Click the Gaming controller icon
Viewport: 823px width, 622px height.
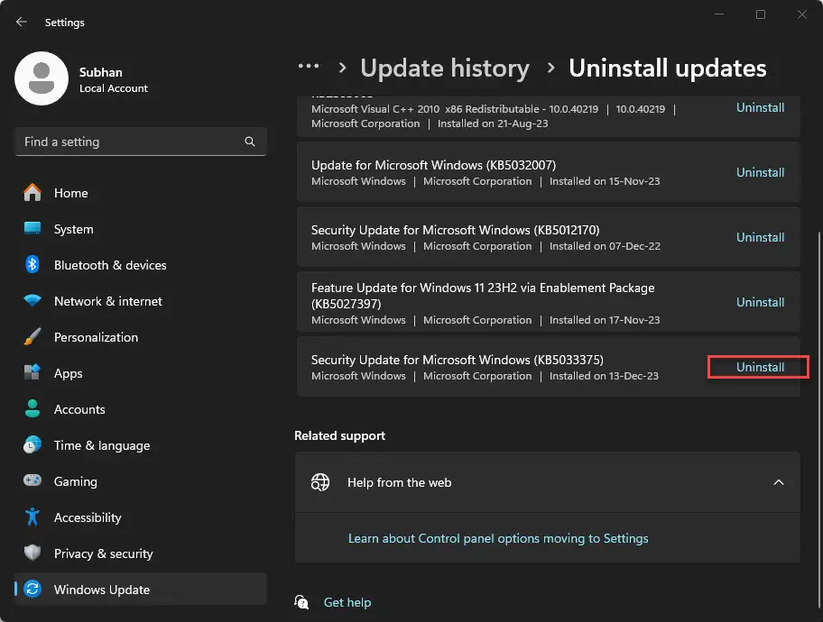32,481
